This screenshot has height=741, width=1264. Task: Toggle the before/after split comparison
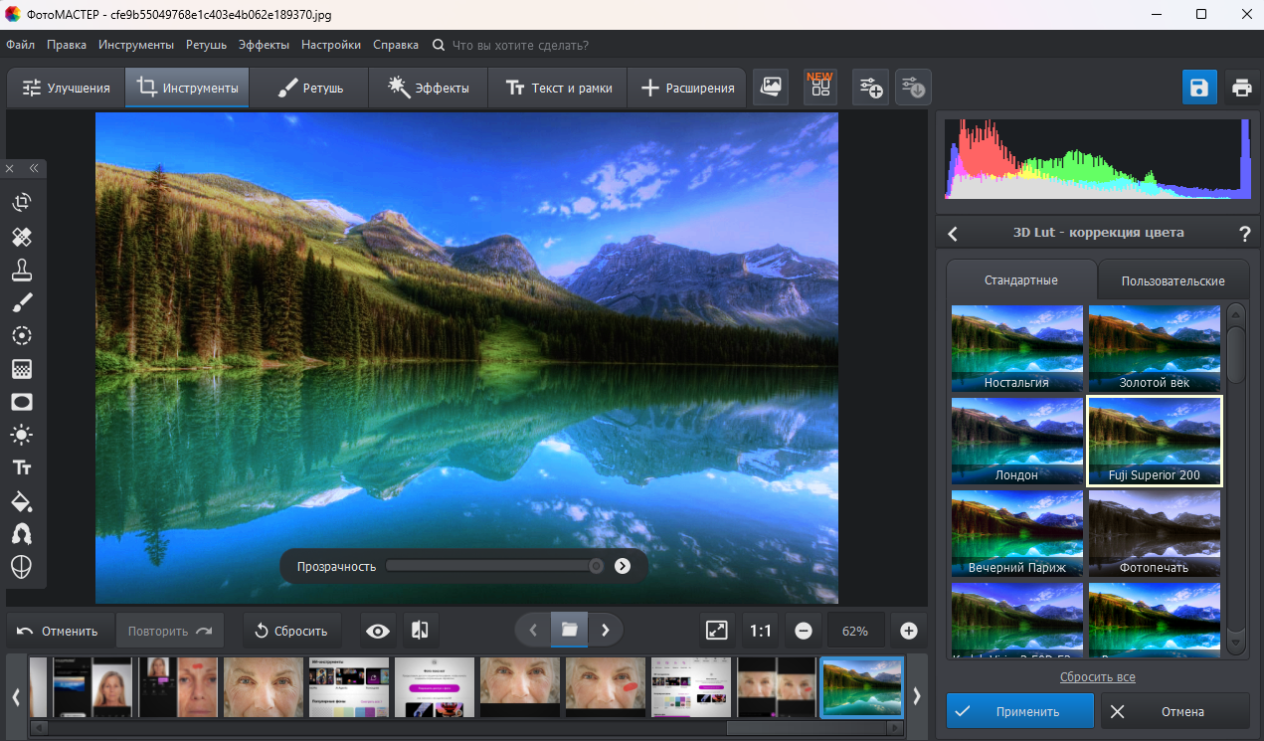[x=420, y=631]
